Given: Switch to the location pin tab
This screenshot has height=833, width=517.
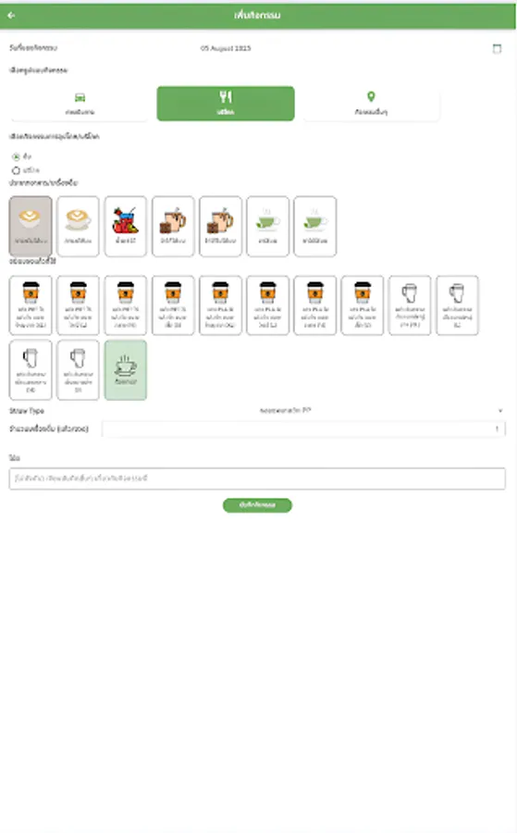Looking at the screenshot, I should 371,104.
